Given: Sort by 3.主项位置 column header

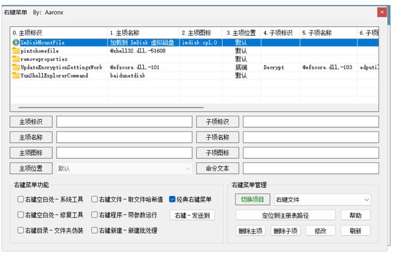Looking at the screenshot, I should pyautogui.click(x=241, y=33).
